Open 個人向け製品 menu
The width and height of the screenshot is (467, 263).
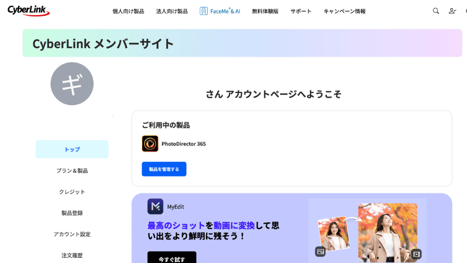click(x=128, y=11)
